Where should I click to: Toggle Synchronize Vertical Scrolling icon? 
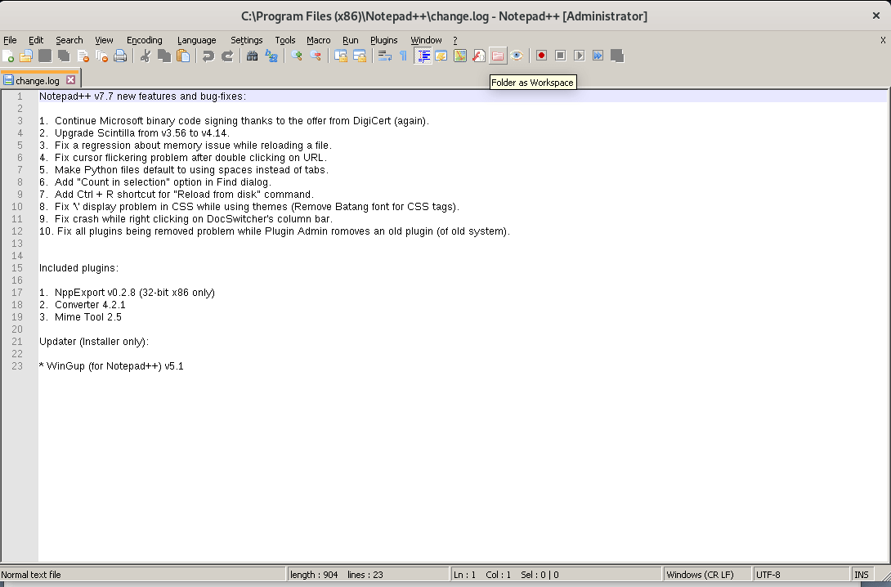point(341,56)
